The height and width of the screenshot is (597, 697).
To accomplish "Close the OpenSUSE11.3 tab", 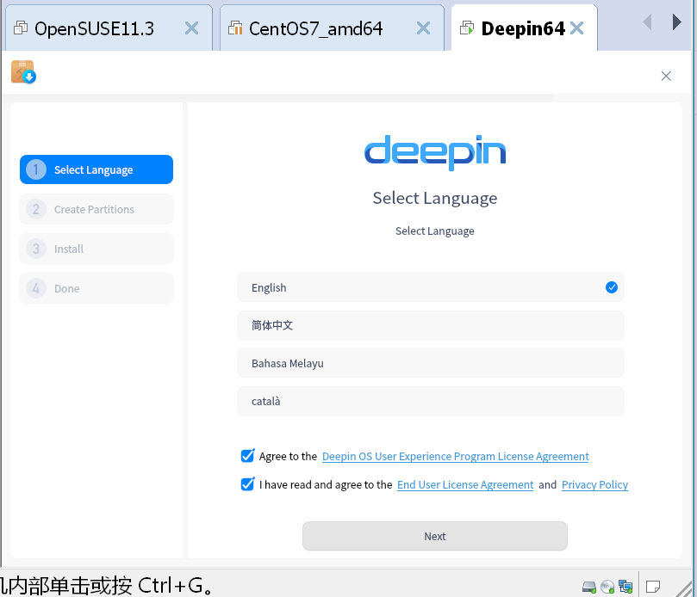I will click(191, 28).
